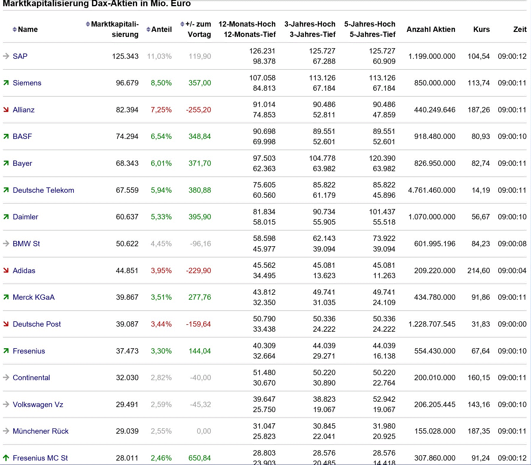
Task: Open the Merck KGaA link
Action: pos(34,297)
